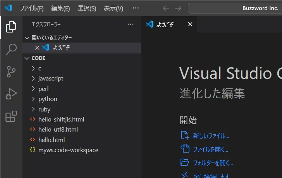
Task: Select ようこそ entry in open editors
Action: point(82,48)
